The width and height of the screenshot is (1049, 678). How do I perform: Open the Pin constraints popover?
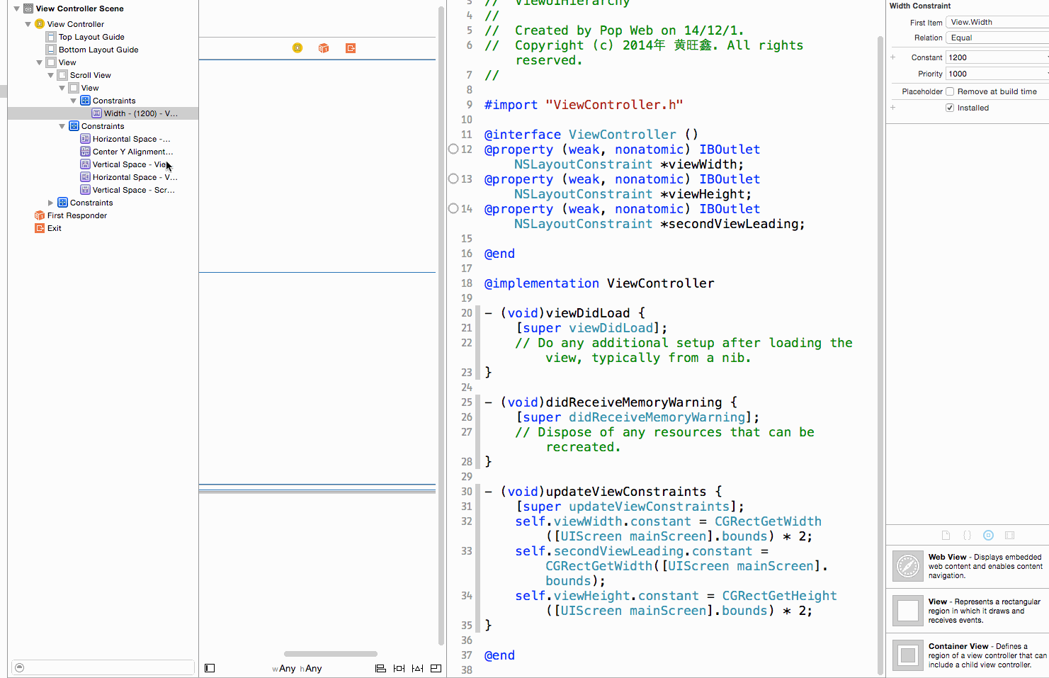click(x=399, y=668)
